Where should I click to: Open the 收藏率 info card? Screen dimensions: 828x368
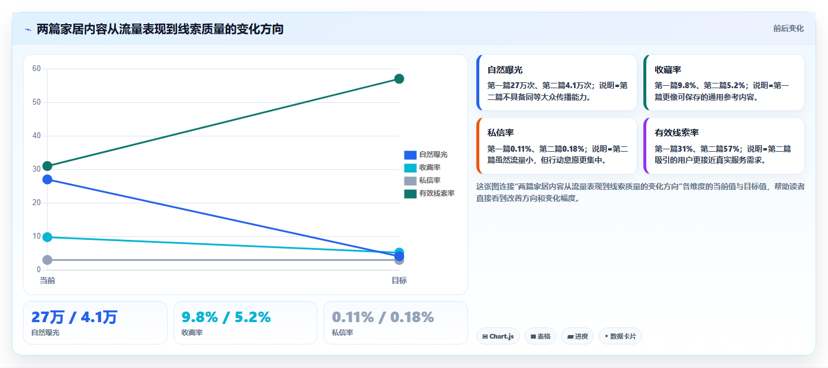click(724, 83)
